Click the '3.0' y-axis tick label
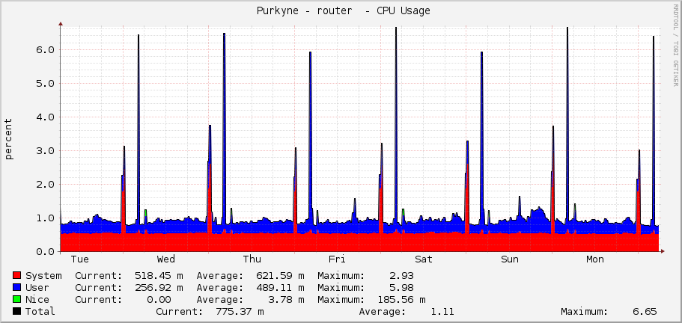682x323 pixels. pyautogui.click(x=45, y=150)
